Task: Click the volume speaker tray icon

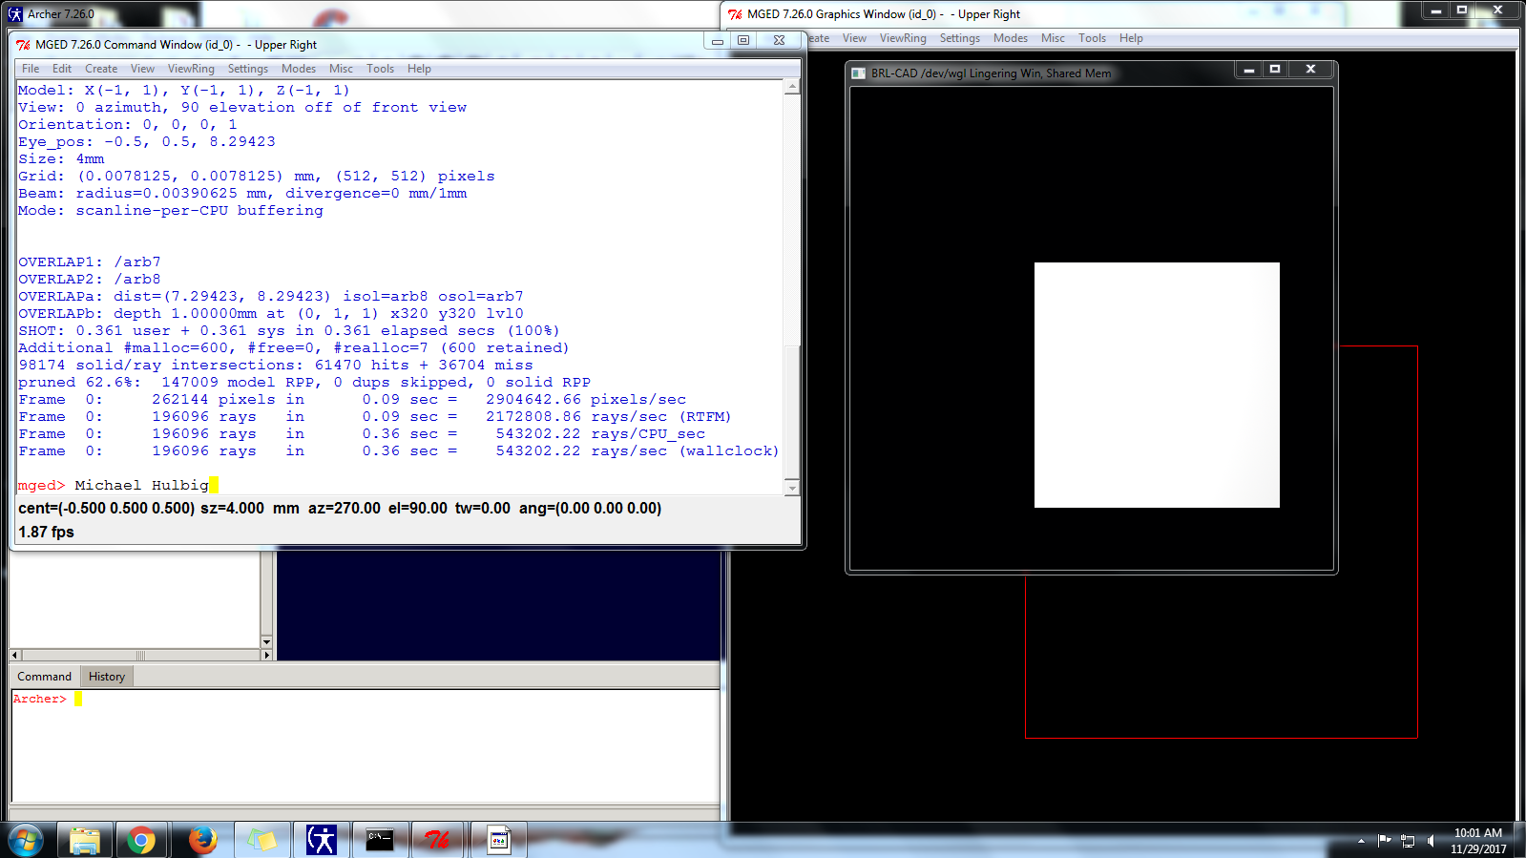Action: click(1431, 841)
